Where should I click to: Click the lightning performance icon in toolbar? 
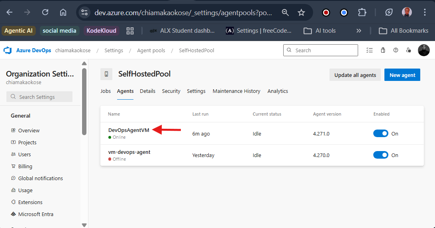pyautogui.click(x=389, y=12)
